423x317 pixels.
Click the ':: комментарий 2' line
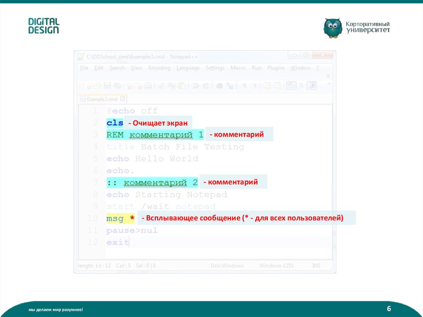152,183
